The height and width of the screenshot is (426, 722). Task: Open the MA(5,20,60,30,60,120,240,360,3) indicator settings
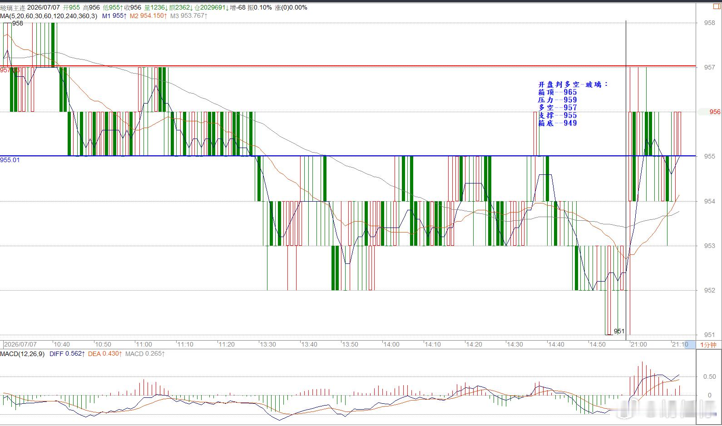[49, 16]
